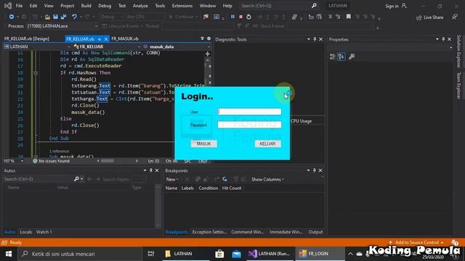This screenshot has height=261, width=465.
Task: Open the Project menu
Action: [x=68, y=6]
